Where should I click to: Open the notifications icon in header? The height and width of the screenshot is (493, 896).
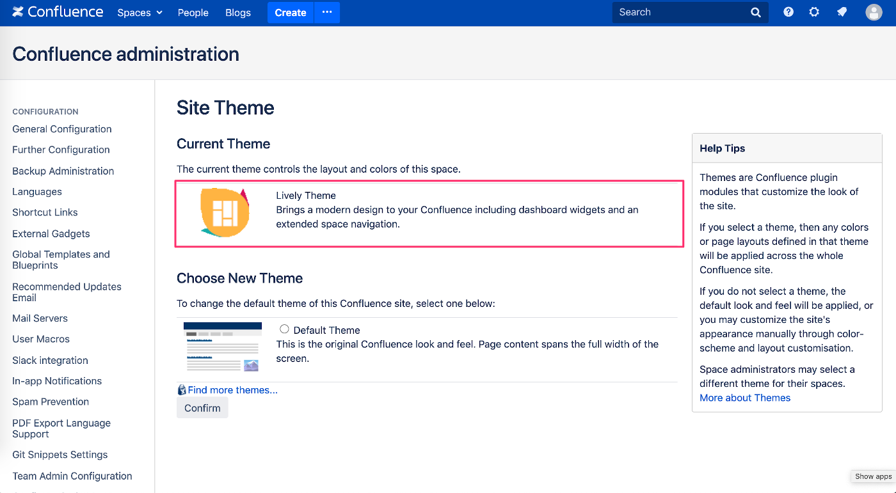[x=842, y=12]
